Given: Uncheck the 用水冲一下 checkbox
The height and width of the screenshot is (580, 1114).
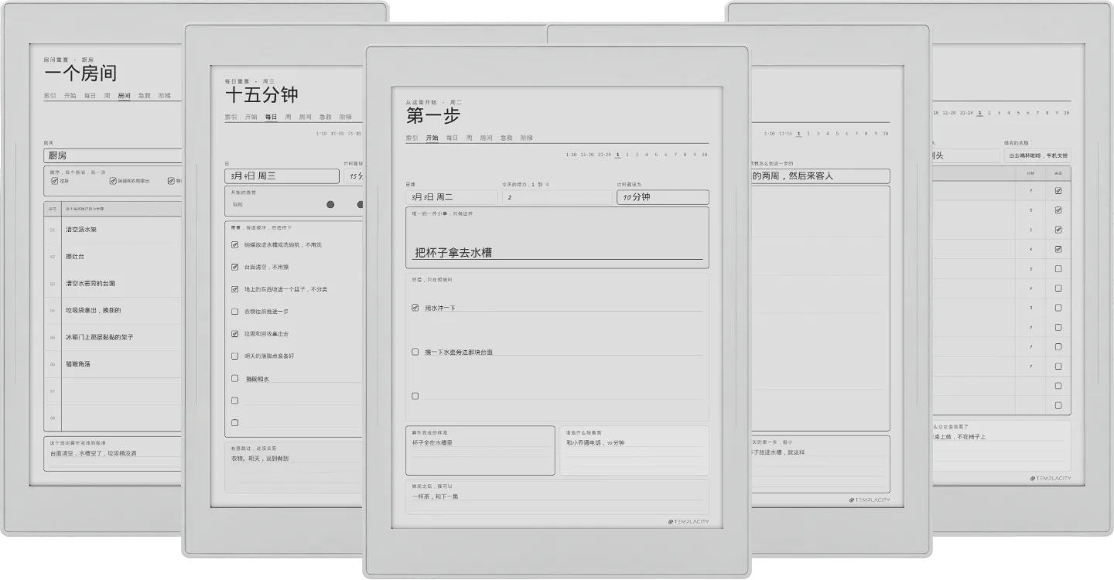Looking at the screenshot, I should 415,308.
